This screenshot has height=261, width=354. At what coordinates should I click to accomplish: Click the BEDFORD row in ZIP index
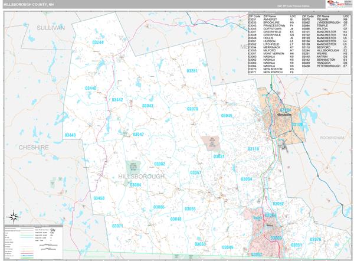click(x=326, y=47)
